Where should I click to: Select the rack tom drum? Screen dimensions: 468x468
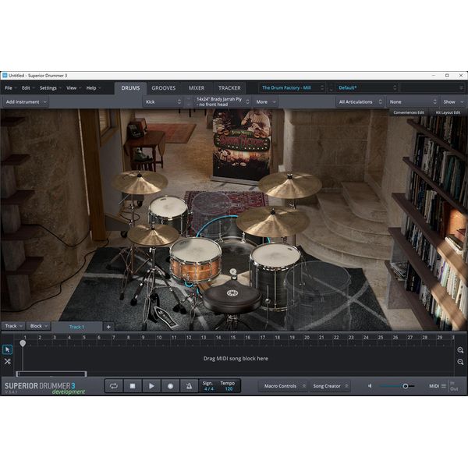(x=168, y=211)
